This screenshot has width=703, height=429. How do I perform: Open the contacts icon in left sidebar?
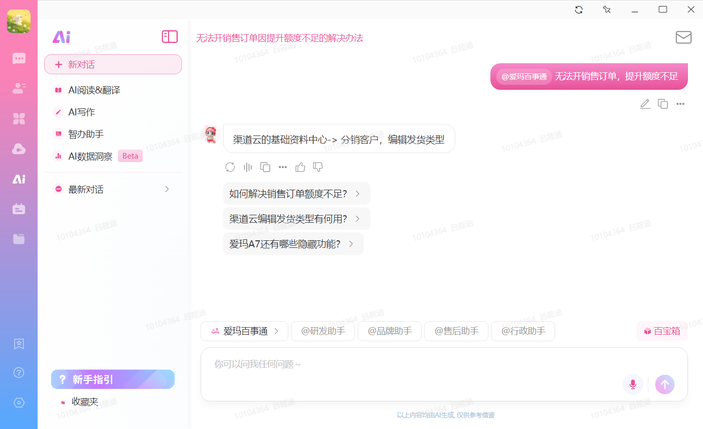tap(19, 88)
